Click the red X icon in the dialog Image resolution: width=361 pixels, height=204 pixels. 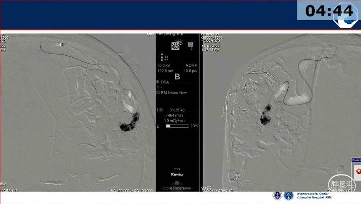(359, 171)
